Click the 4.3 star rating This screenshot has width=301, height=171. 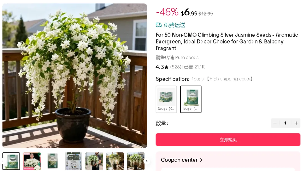pos(162,67)
